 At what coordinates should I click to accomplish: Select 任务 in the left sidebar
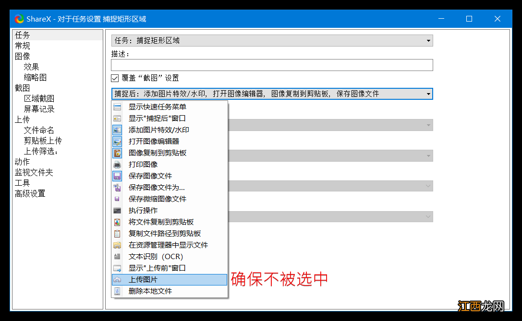point(22,35)
